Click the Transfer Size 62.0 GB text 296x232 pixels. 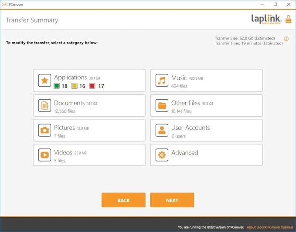(245, 38)
